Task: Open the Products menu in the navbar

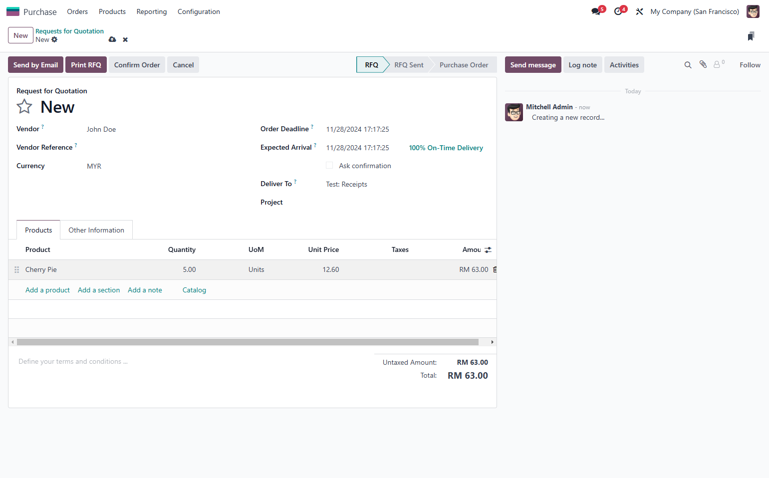Action: point(112,11)
